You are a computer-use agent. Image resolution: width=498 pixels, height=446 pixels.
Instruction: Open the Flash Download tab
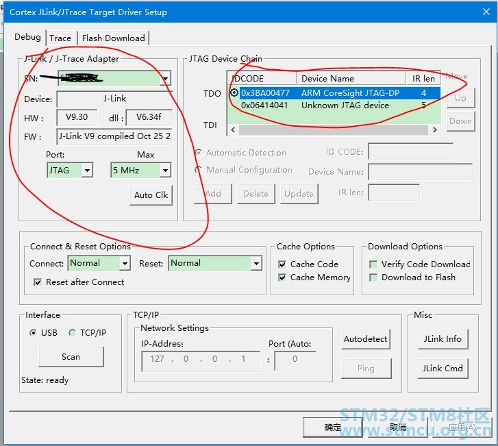pos(114,38)
